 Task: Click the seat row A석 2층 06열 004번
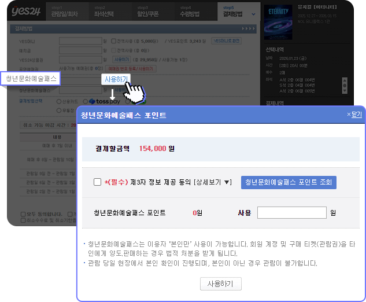coord(297,80)
